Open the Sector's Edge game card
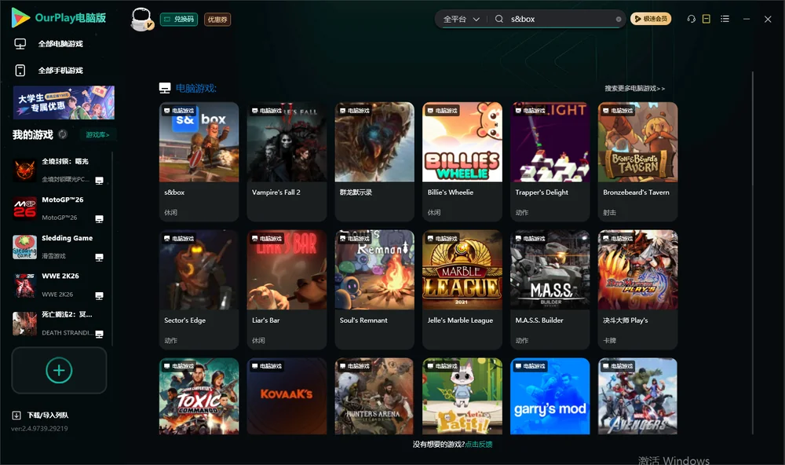 (199, 290)
